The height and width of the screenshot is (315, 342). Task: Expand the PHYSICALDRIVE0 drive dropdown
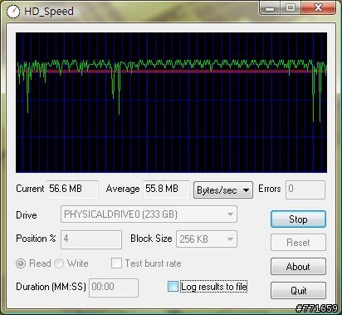(x=149, y=214)
